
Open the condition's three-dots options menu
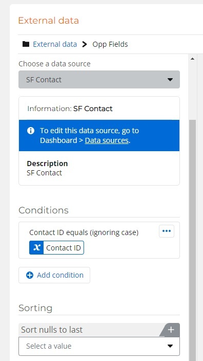(167, 231)
